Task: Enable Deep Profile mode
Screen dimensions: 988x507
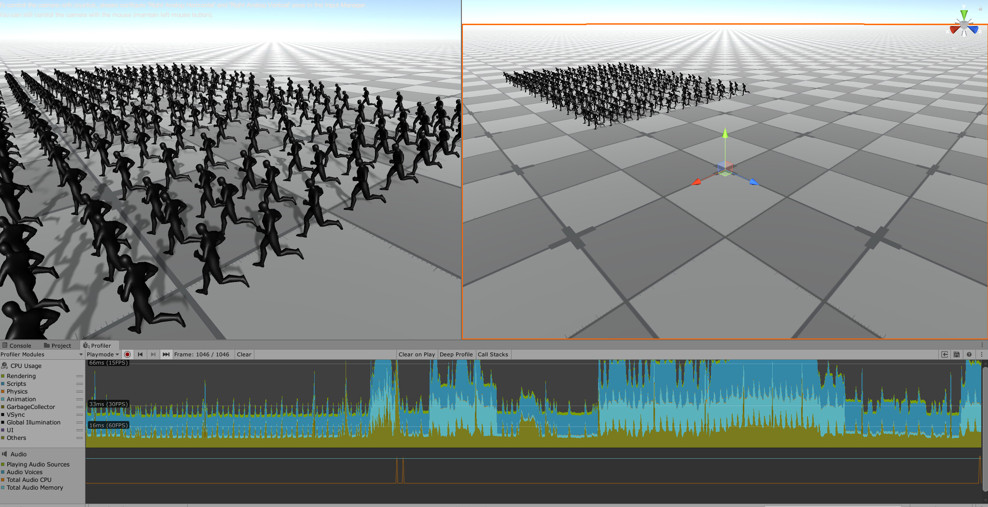Action: 456,354
